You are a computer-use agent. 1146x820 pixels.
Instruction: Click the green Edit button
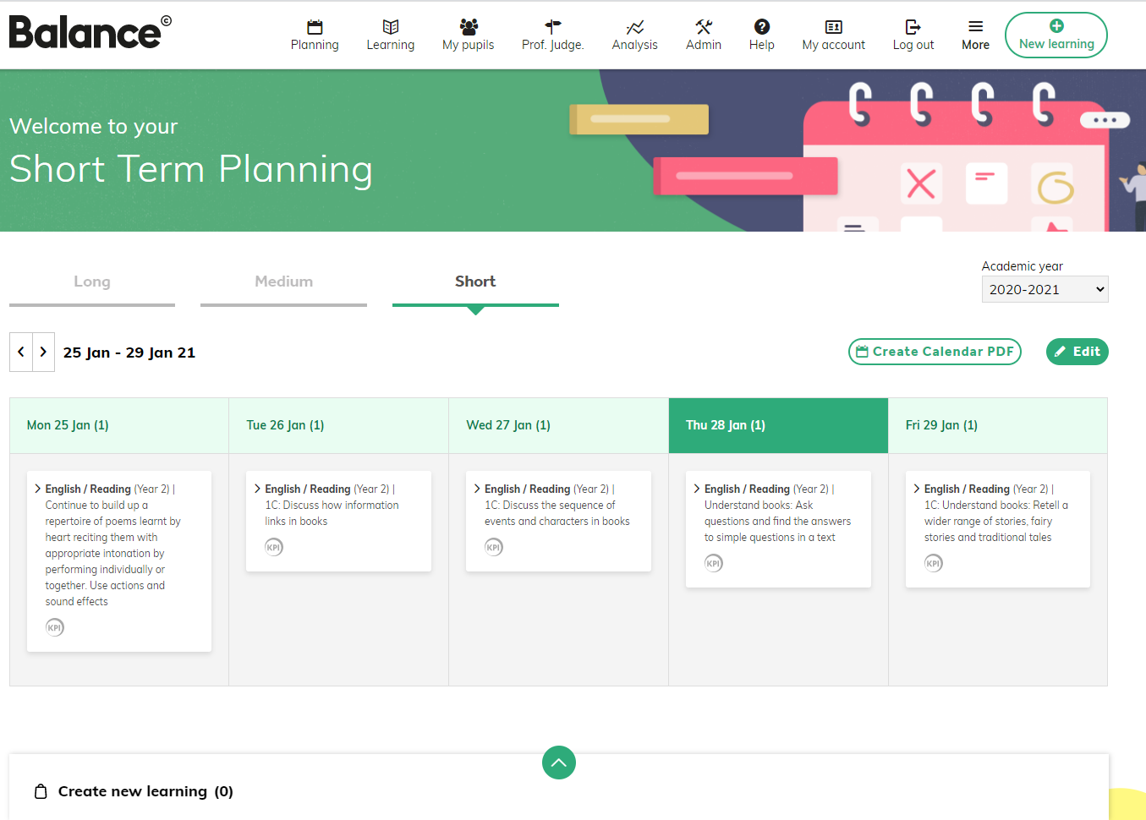click(1077, 352)
